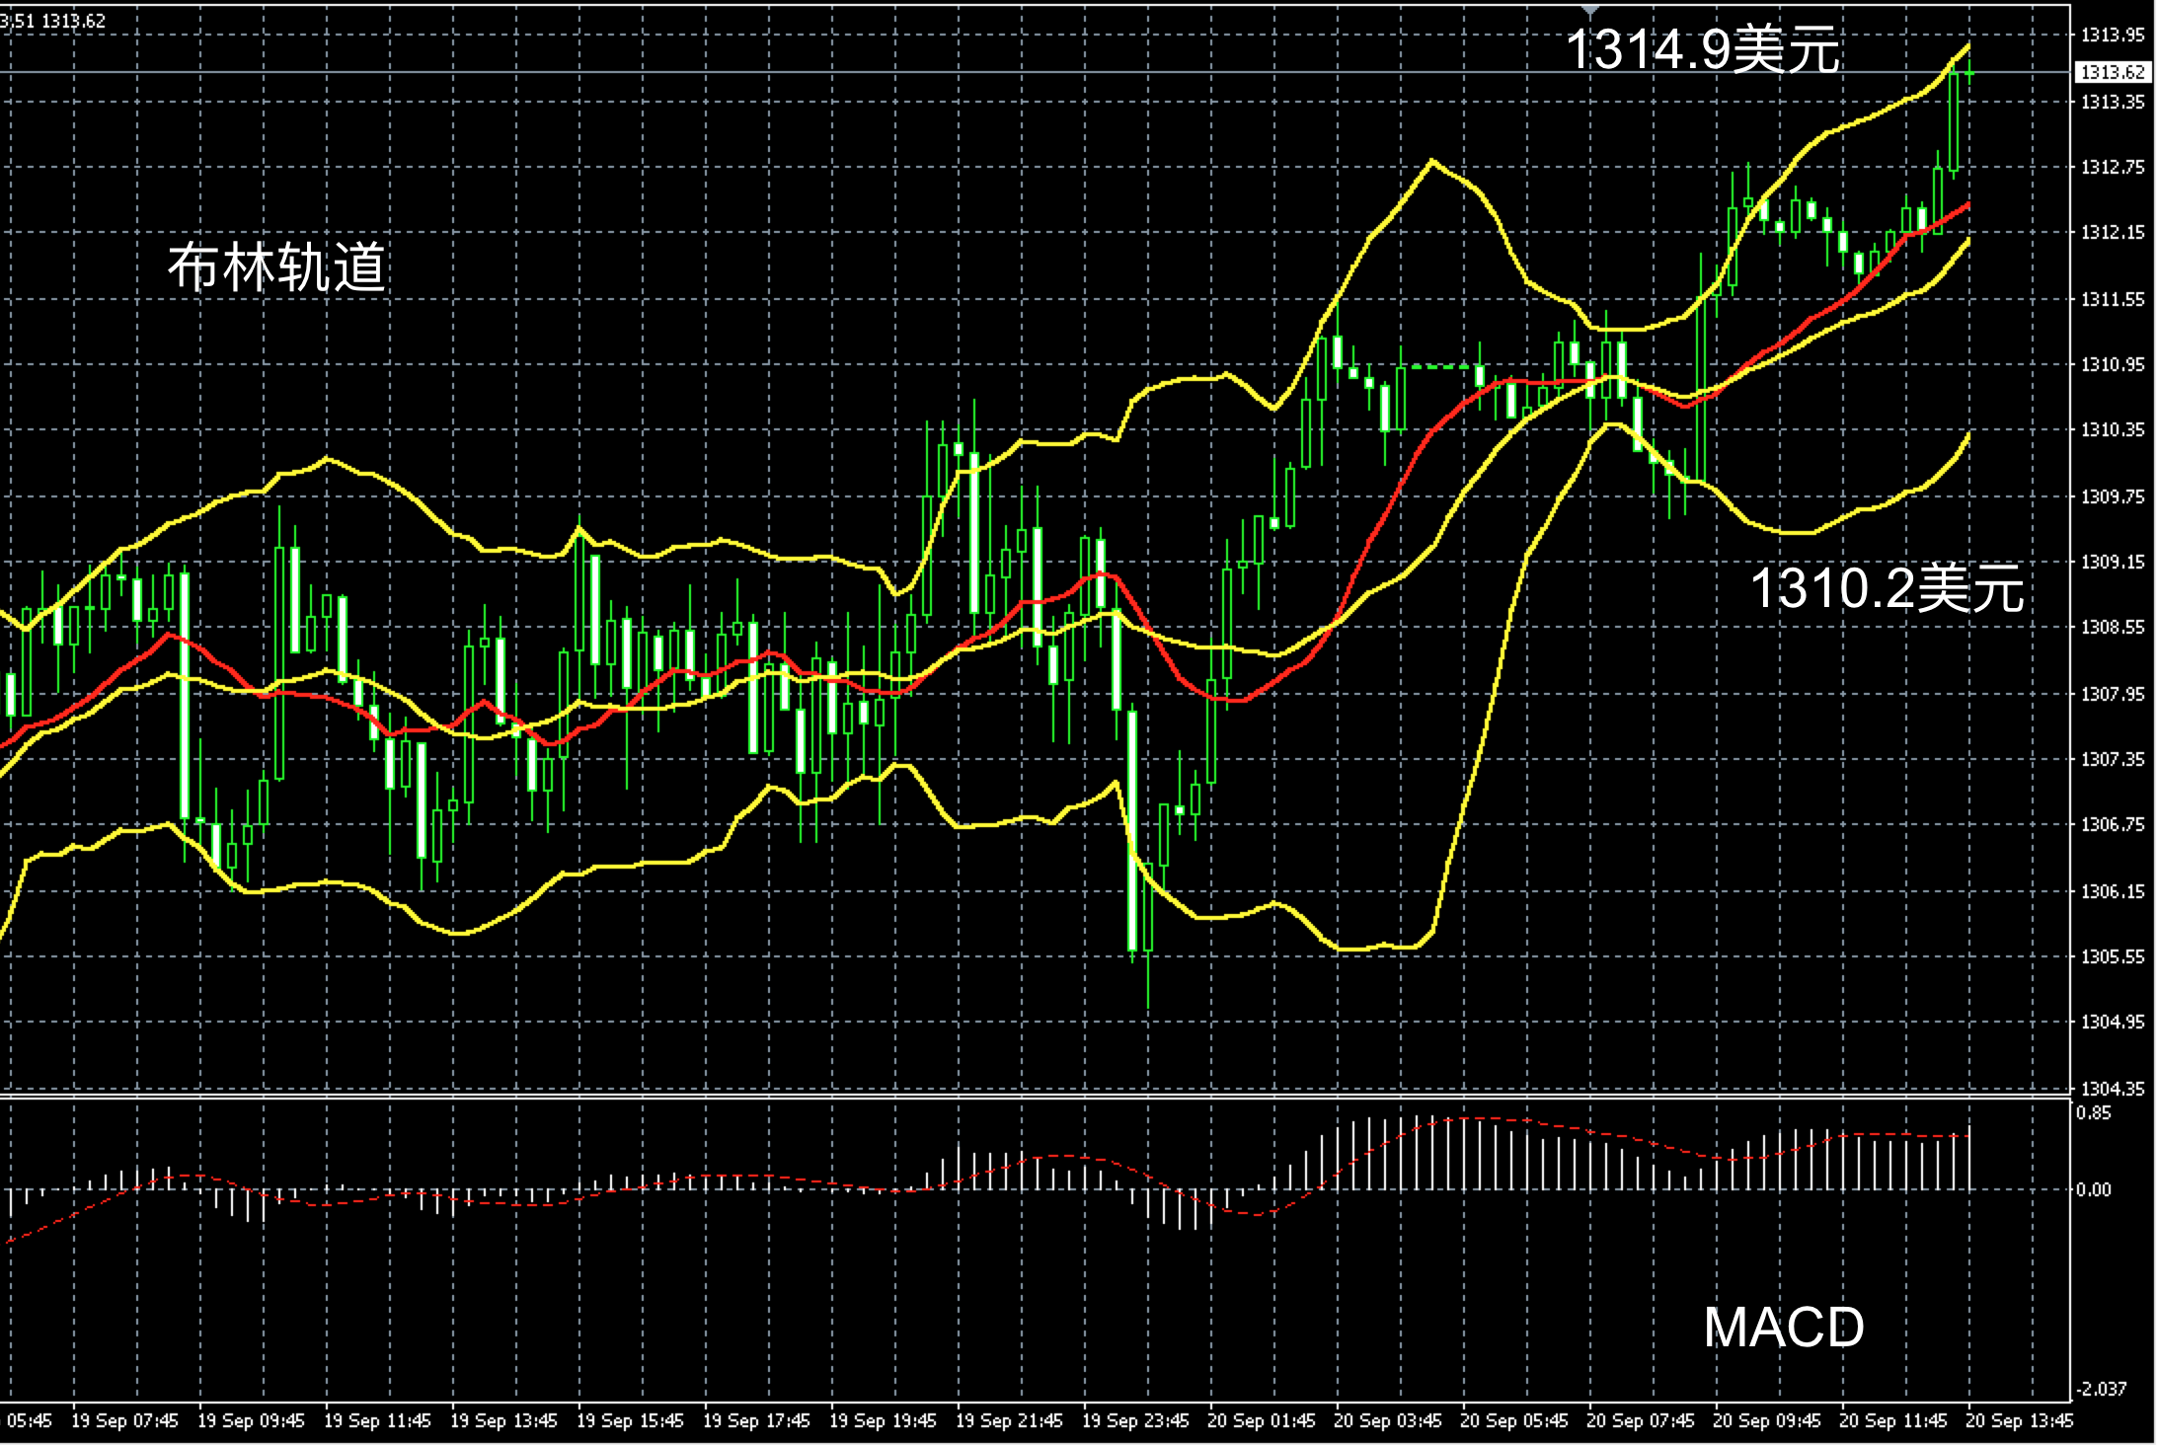Click the OHLC price text at top-left
The width and height of the screenshot is (2158, 1445).
tap(53, 20)
